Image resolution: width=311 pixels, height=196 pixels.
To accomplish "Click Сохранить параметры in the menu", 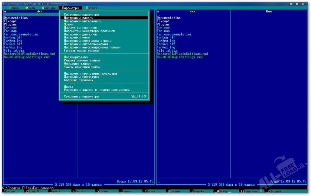I will coord(81,96).
